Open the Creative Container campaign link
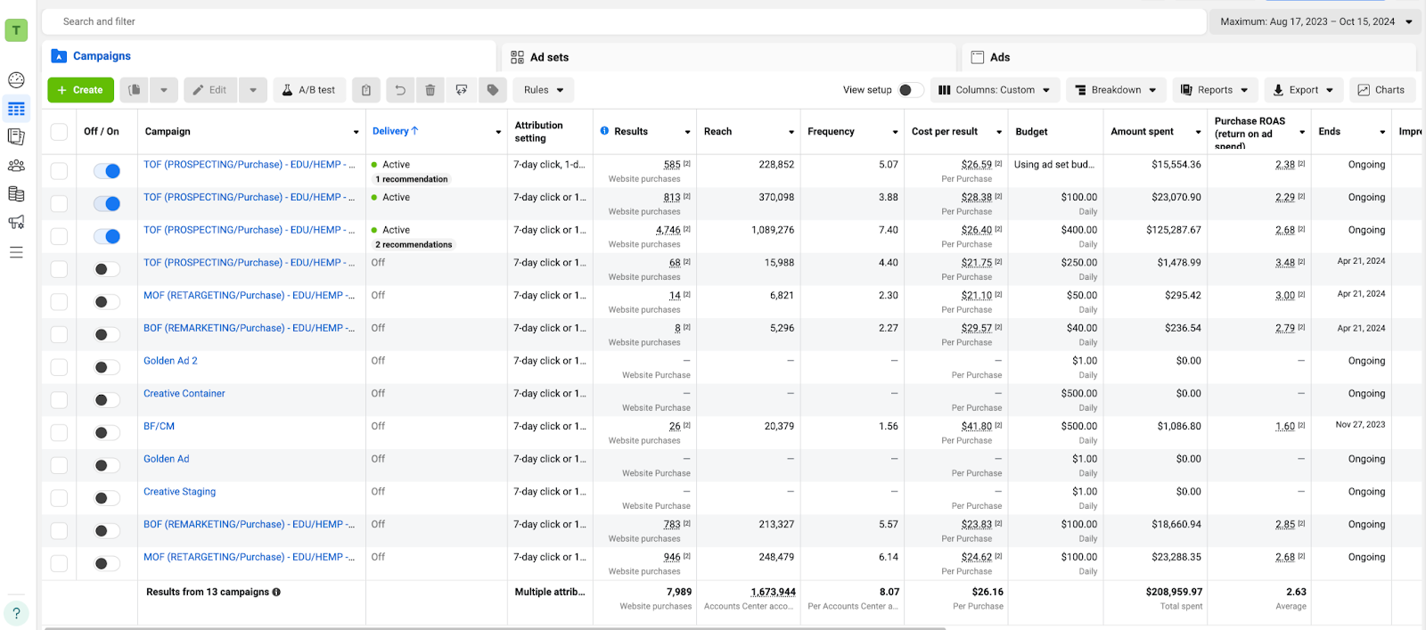 pyautogui.click(x=184, y=393)
